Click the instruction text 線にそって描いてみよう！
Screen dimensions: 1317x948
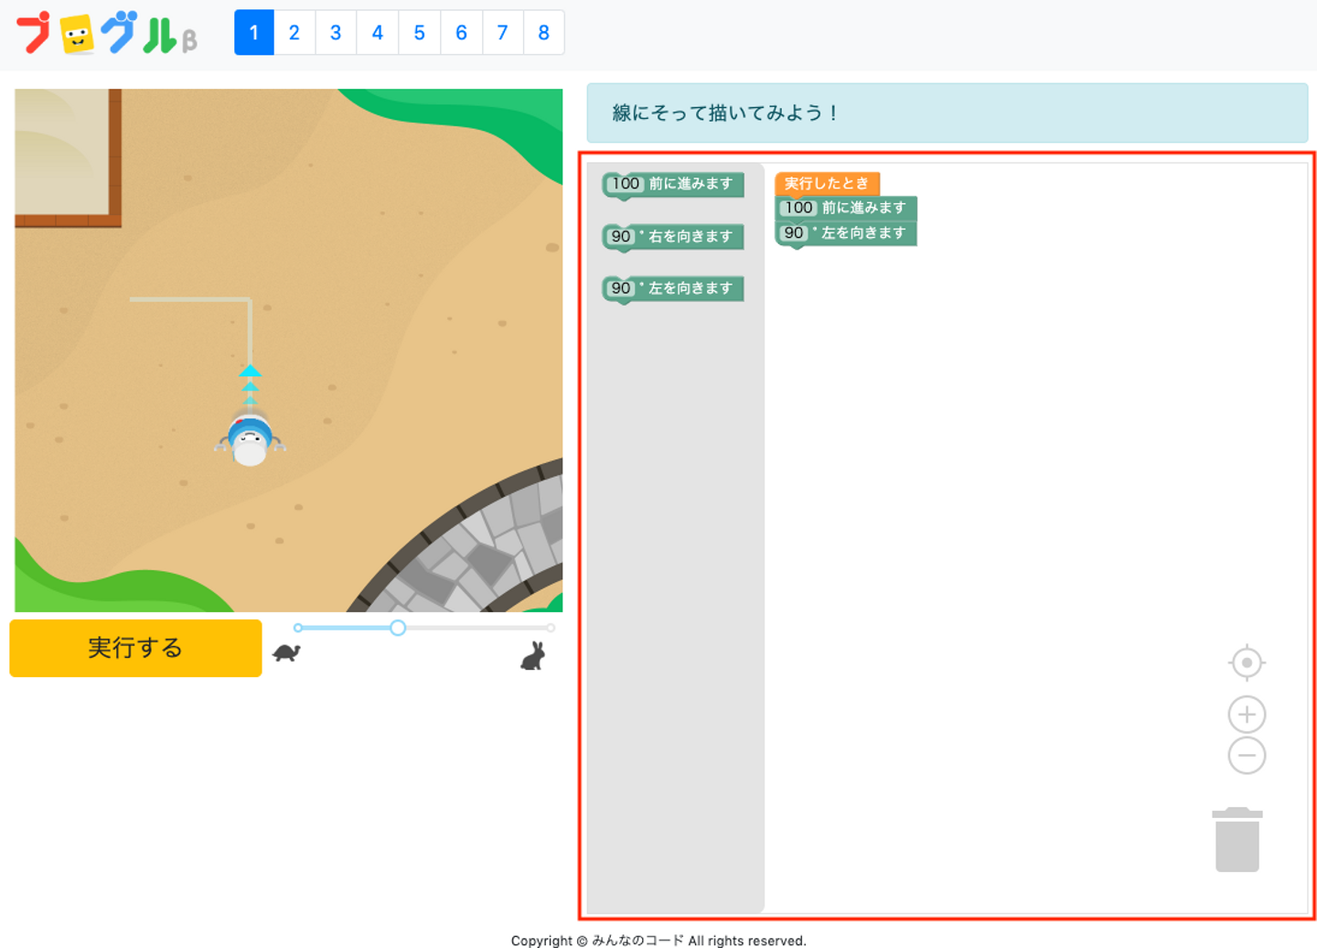click(x=726, y=113)
